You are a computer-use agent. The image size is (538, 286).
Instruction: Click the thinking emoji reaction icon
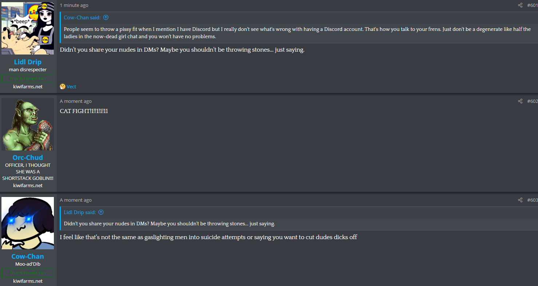pyautogui.click(x=63, y=86)
